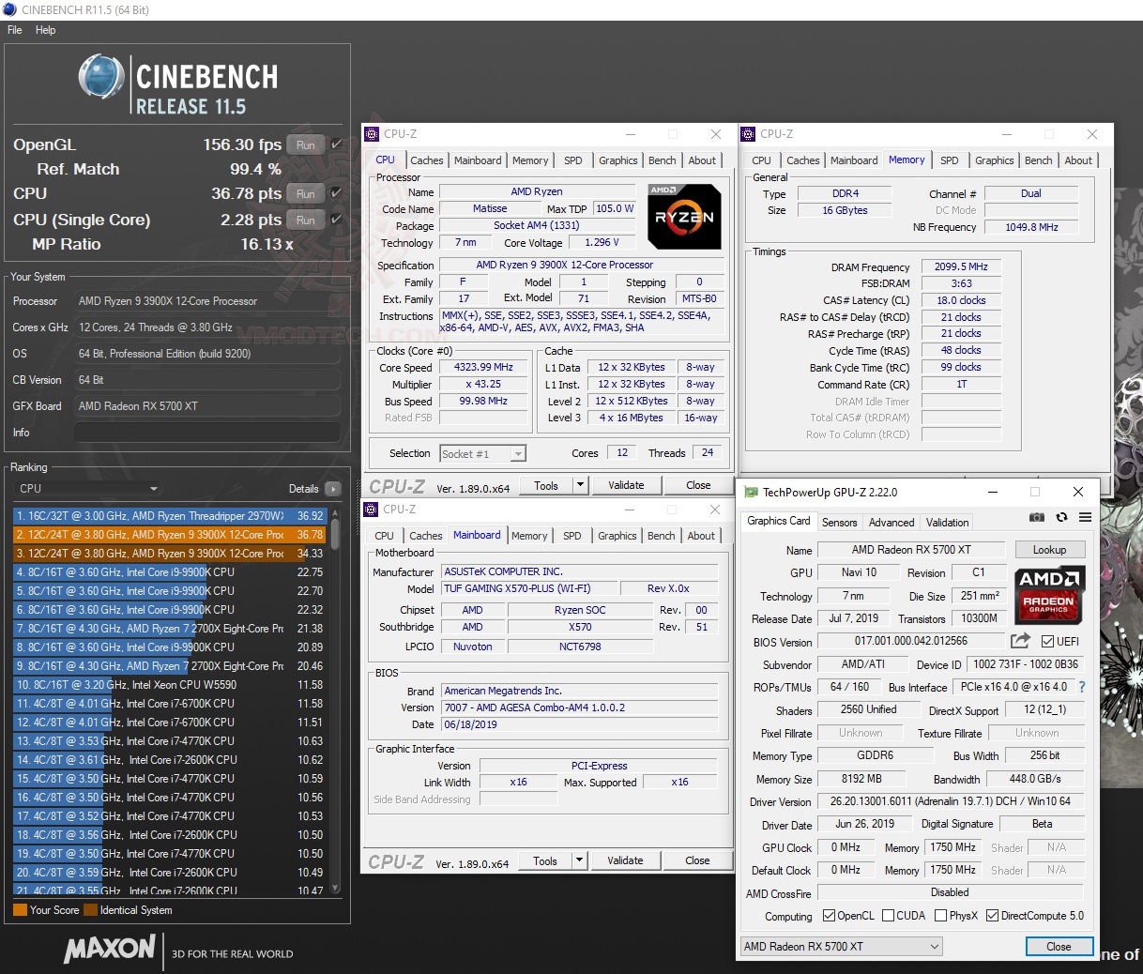Select SPD tab in CPU-Z Memory window
The image size is (1143, 974).
pyautogui.click(x=950, y=160)
